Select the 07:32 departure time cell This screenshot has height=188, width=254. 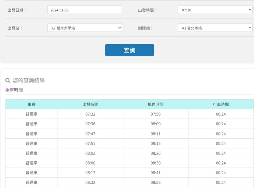click(90, 114)
